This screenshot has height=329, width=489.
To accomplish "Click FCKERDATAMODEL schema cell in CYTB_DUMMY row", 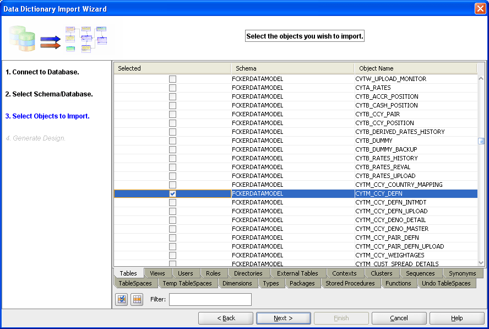I will [292, 141].
